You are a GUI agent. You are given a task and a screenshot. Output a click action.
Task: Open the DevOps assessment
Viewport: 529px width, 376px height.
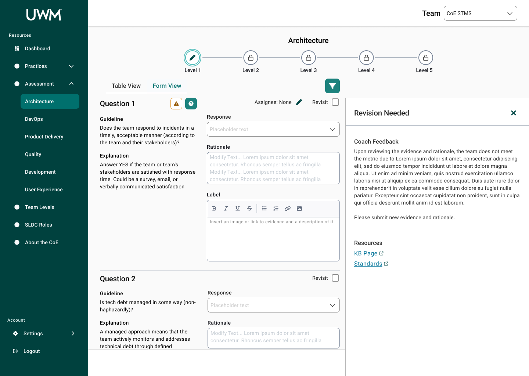34,119
